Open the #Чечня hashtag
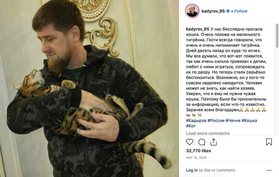This screenshot has height=177, width=279. click(x=233, y=121)
